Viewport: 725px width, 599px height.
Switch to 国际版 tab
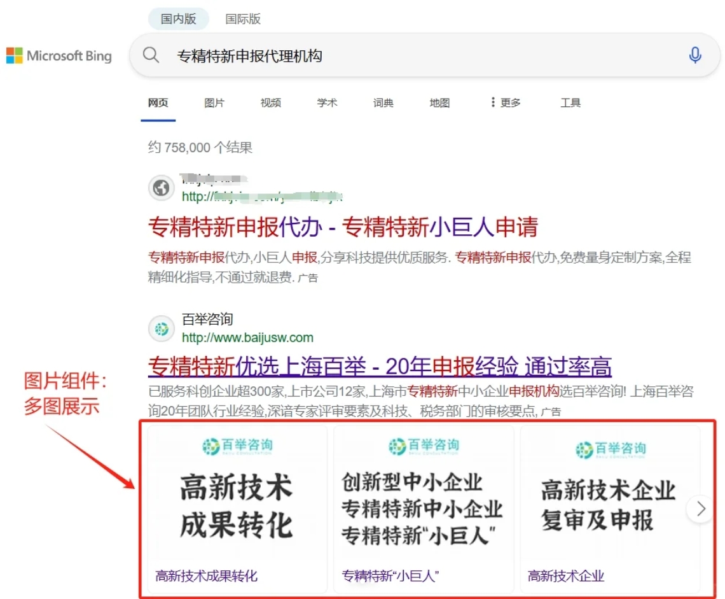[243, 19]
